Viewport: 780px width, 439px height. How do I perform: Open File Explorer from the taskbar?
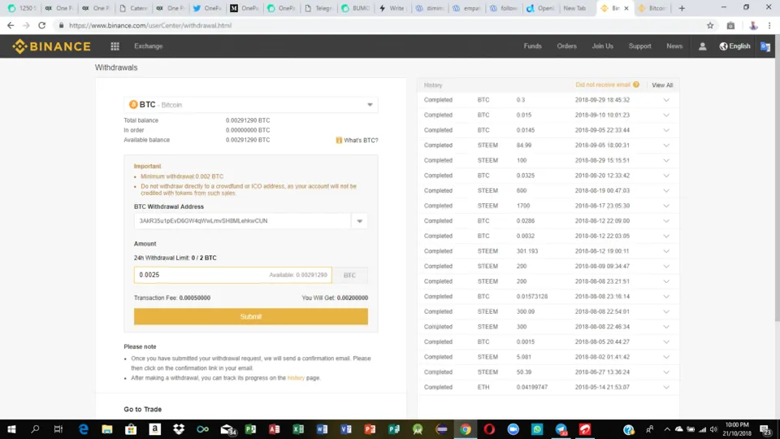107,429
